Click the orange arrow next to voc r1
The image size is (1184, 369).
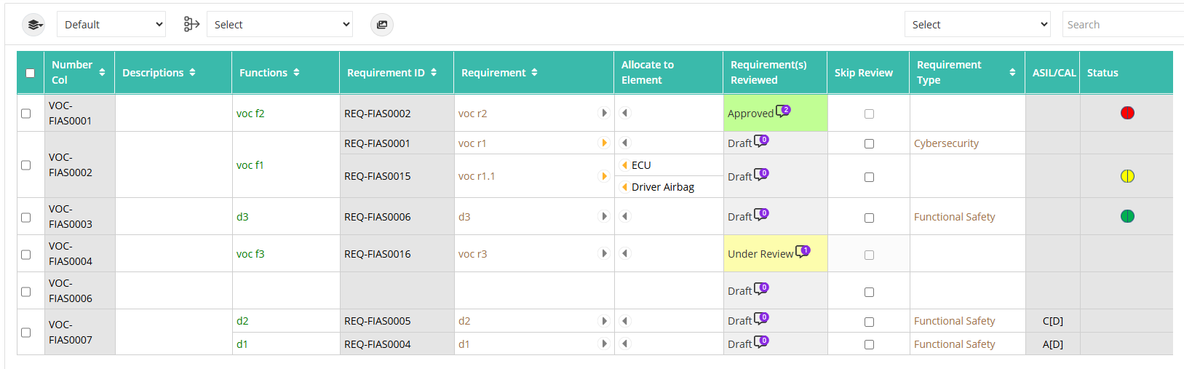604,143
